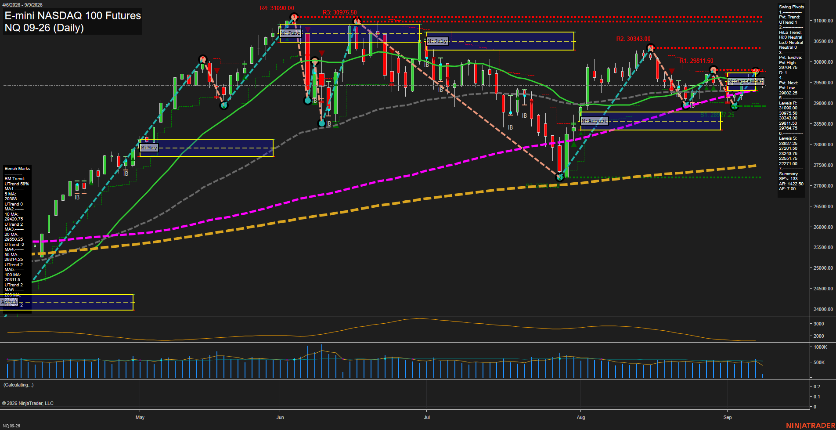Click the R3: 30975.50 resistance label
The height and width of the screenshot is (430, 836).
[340, 13]
